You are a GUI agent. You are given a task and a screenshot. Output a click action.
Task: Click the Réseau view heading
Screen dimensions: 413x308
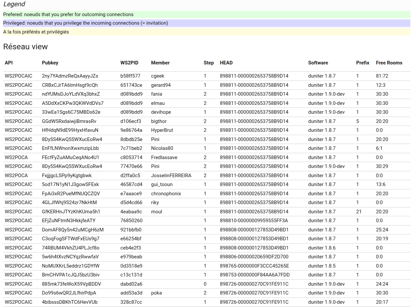click(x=26, y=47)
